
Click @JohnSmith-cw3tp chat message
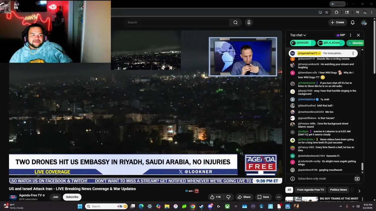327,163
